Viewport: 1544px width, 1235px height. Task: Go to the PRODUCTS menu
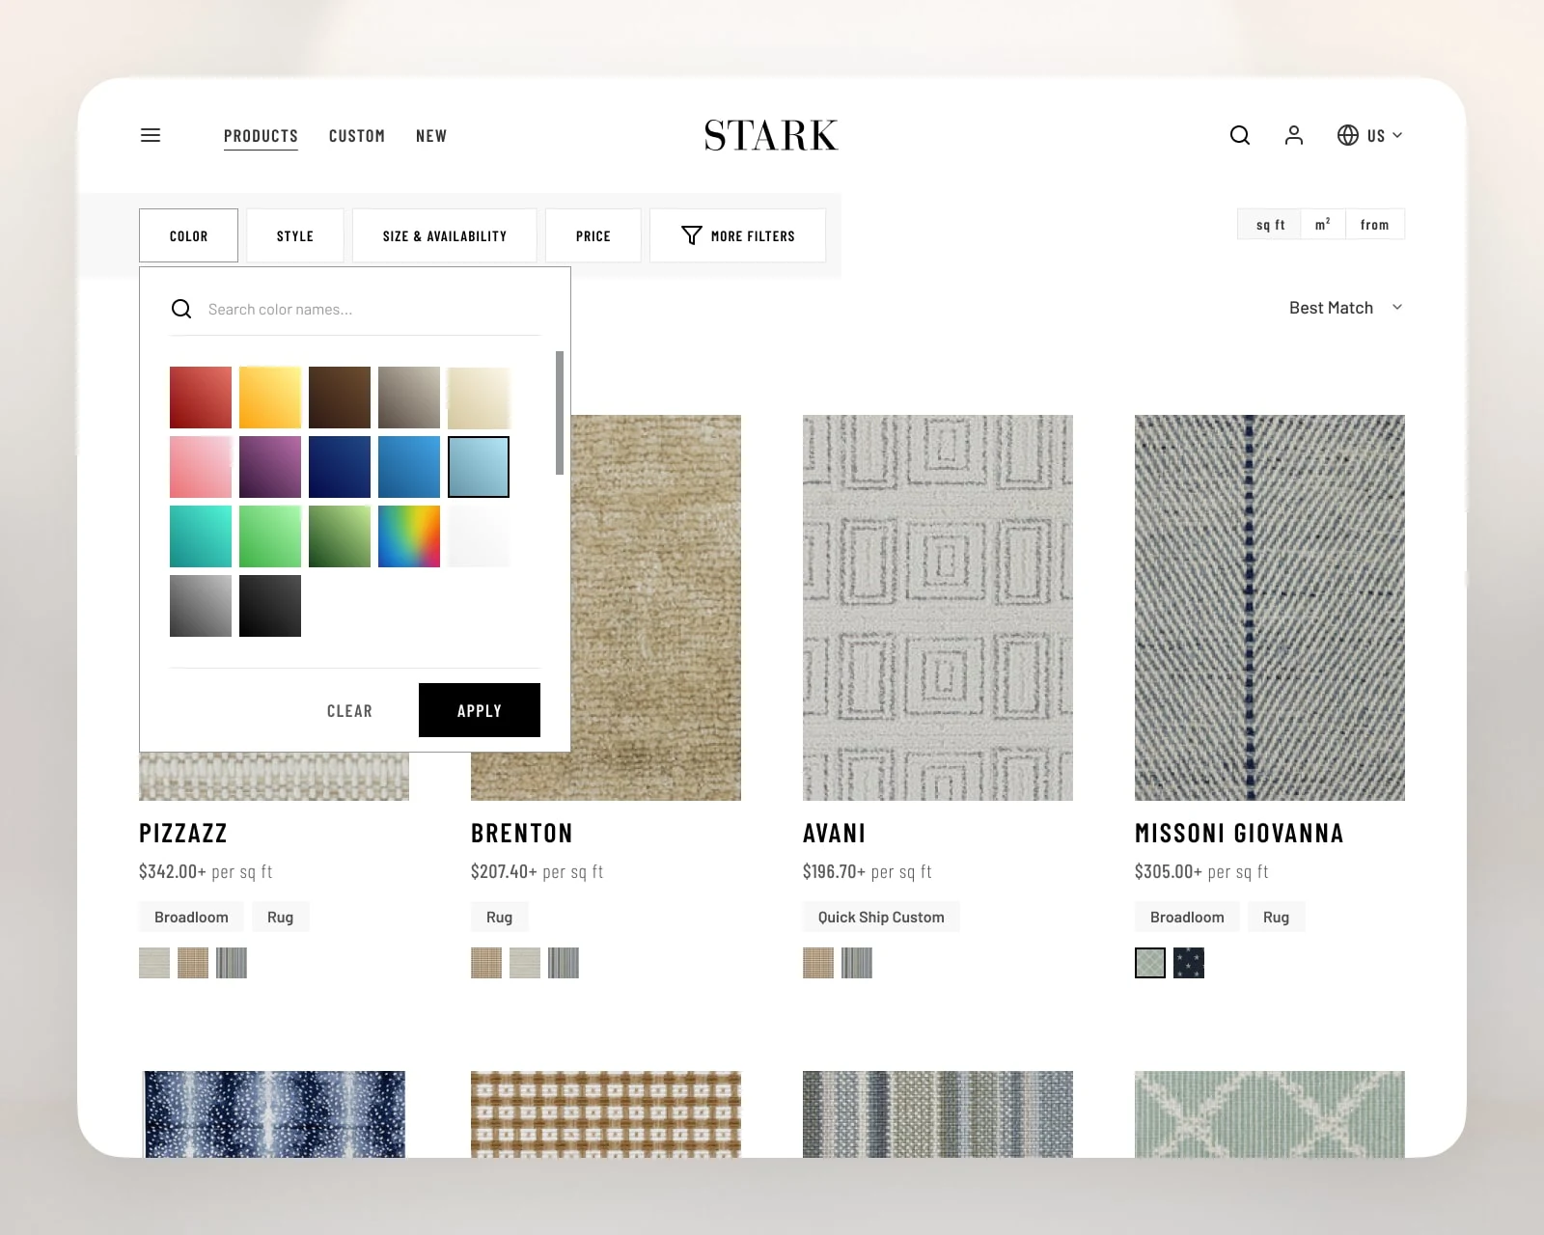coord(261,136)
